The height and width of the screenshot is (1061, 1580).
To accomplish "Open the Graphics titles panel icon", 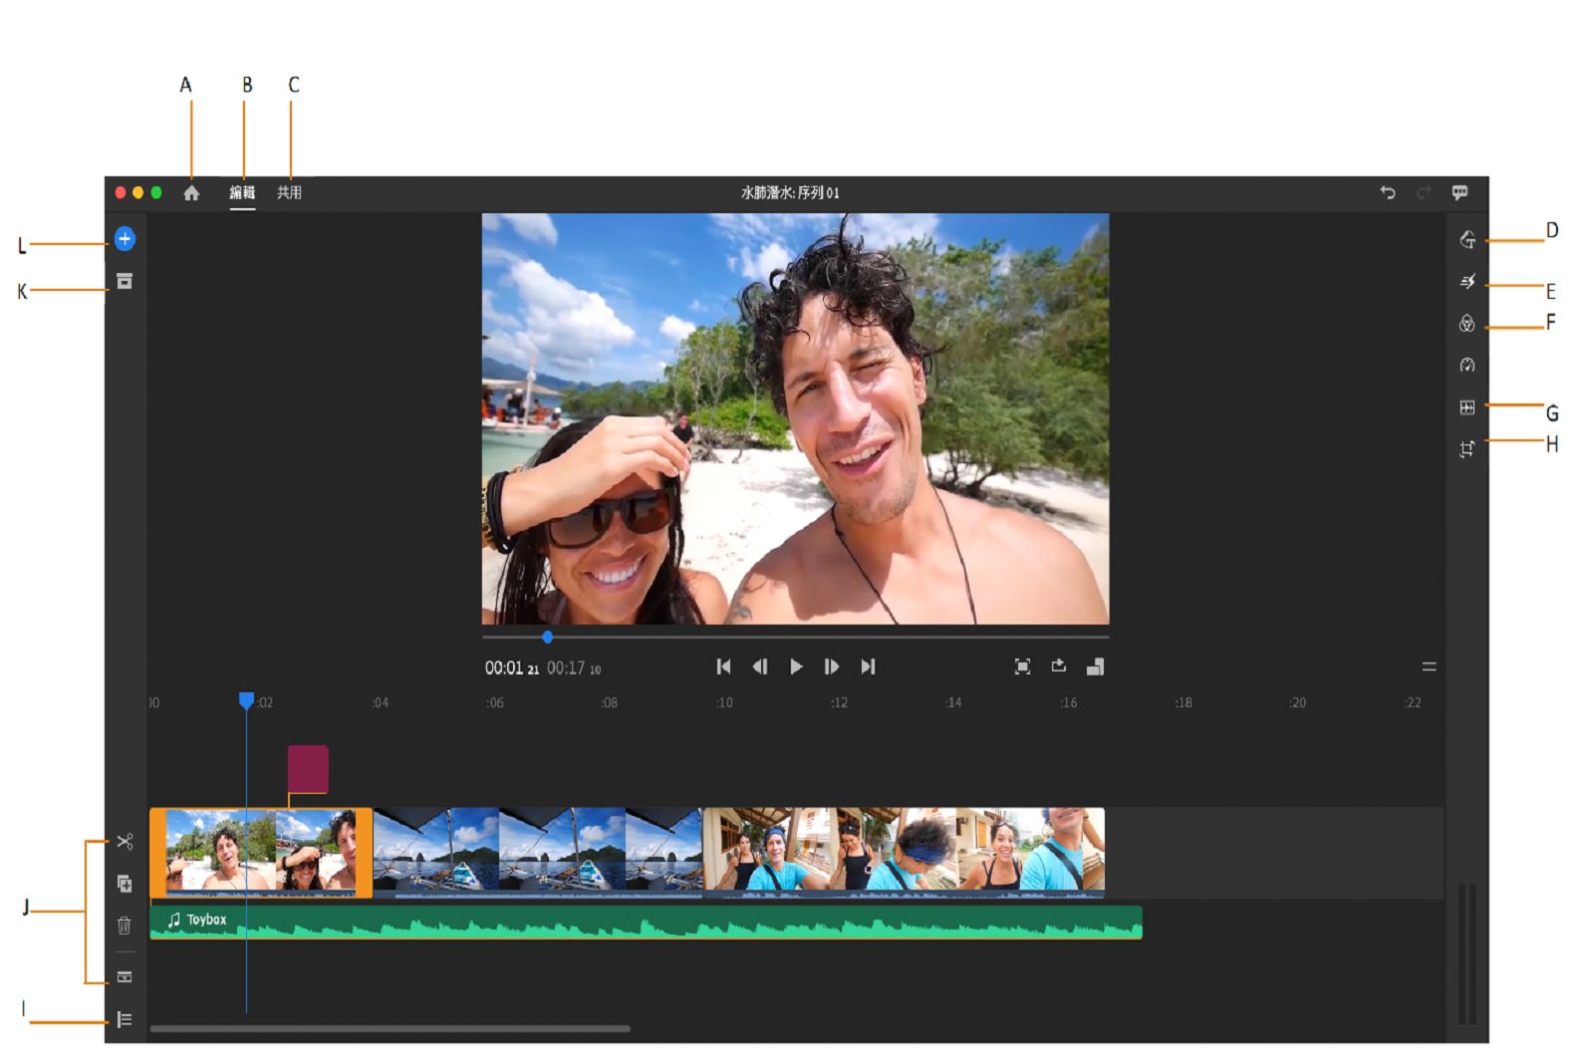I will [x=1467, y=240].
